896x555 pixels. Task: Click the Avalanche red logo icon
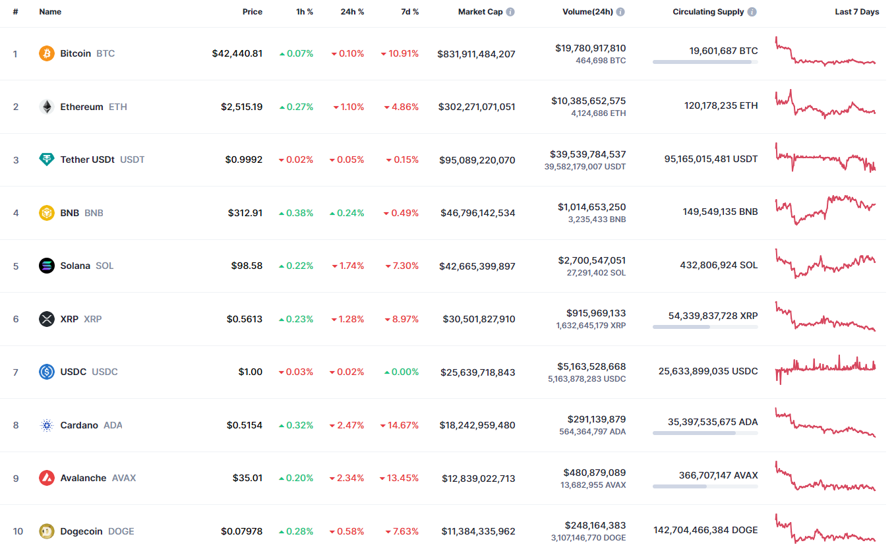46,478
